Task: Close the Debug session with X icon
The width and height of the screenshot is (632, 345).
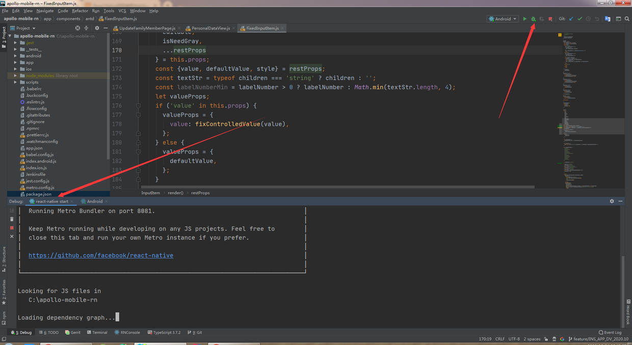Action: 12,236
